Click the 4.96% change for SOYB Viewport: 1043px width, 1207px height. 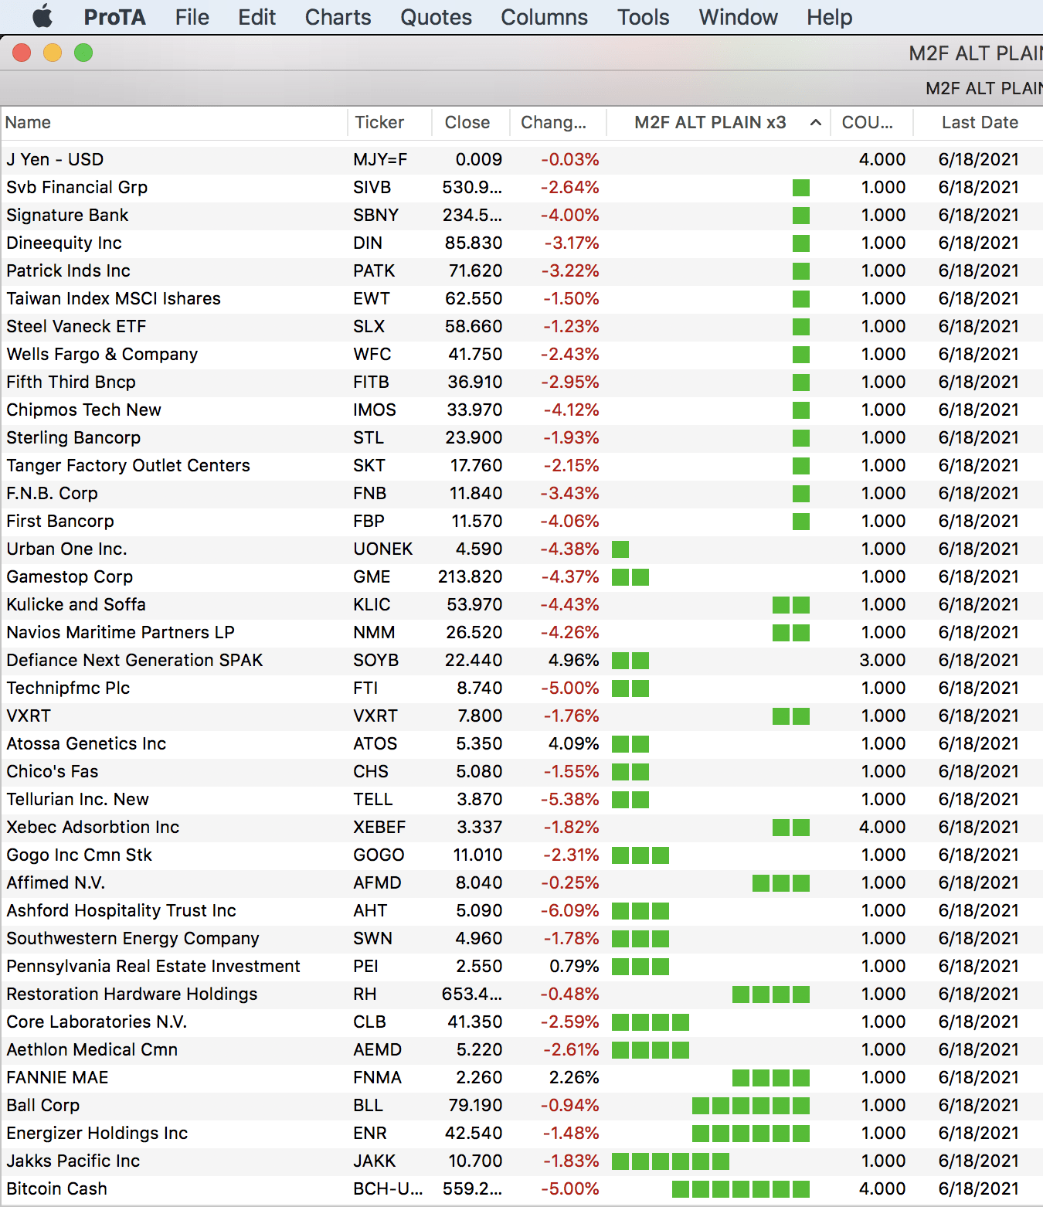click(x=573, y=660)
